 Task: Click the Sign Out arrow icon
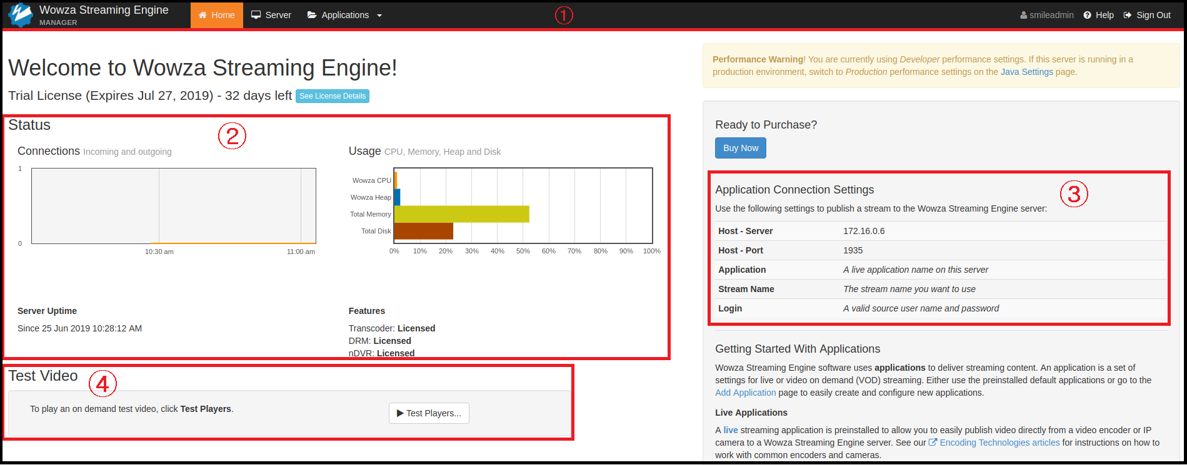point(1128,15)
